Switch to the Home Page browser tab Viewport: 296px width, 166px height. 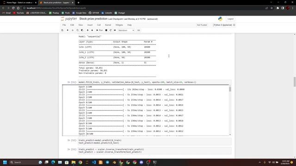[19, 3]
